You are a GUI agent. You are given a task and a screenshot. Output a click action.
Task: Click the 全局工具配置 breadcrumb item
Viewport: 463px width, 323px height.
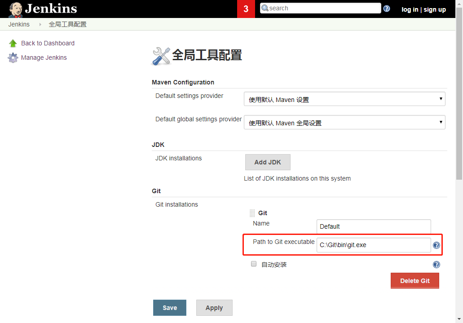click(x=68, y=24)
